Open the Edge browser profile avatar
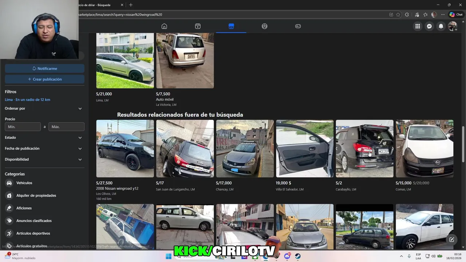Viewport: 466px width, 262px height. point(434,15)
